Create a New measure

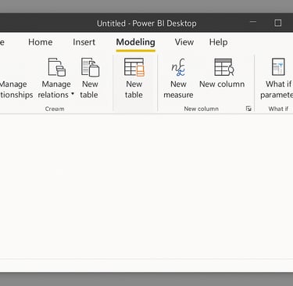(178, 78)
